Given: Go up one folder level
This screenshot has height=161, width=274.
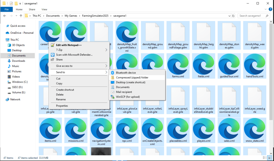Looking at the screenshot, I should 21,16.
